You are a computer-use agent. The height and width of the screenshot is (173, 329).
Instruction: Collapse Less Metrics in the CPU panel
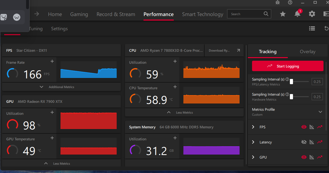pyautogui.click(x=184, y=113)
